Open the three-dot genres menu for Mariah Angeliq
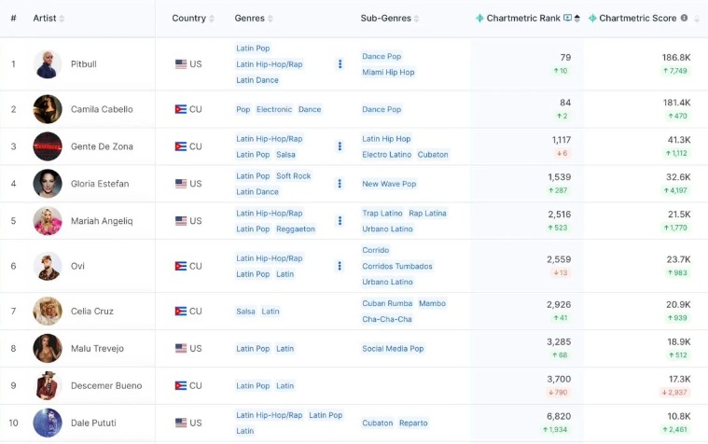Viewport: 708px width, 444px height. (340, 221)
